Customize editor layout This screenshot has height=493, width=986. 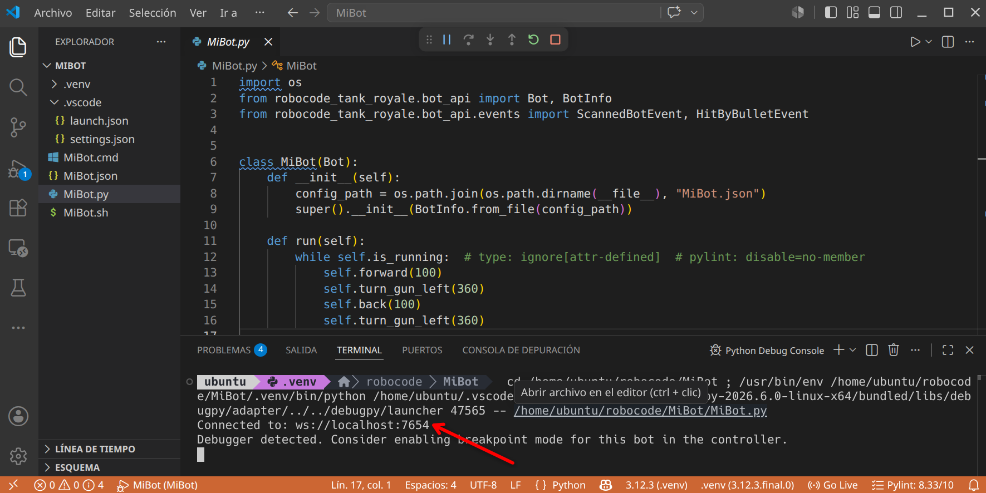[852, 12]
